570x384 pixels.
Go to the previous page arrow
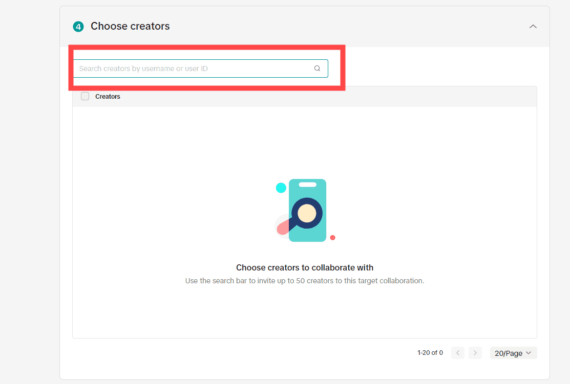click(x=458, y=353)
